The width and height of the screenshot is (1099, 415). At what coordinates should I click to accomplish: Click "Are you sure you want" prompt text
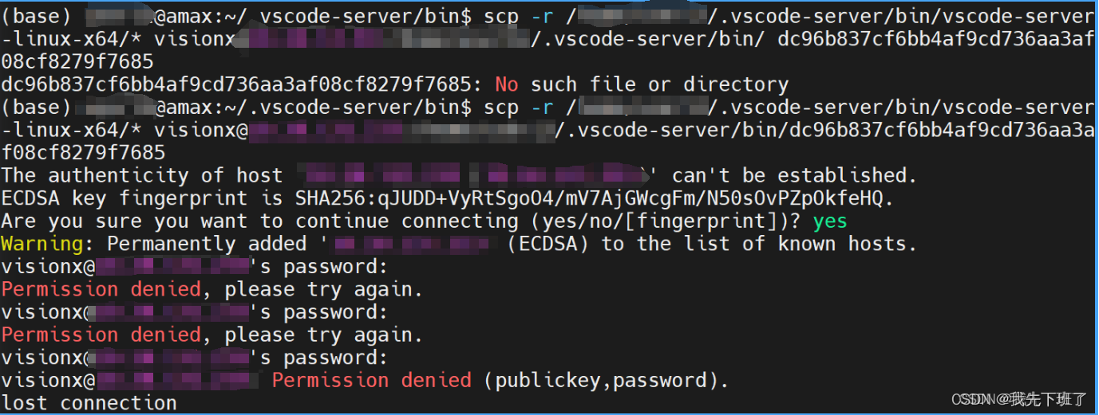pyautogui.click(x=118, y=221)
